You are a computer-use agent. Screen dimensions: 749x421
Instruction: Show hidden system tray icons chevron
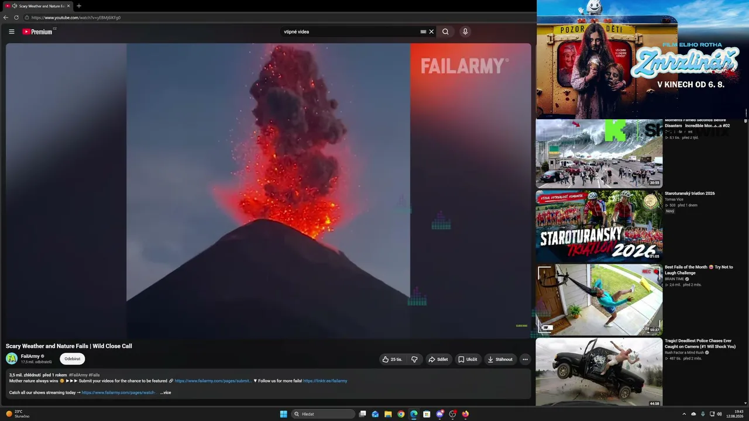click(x=684, y=414)
